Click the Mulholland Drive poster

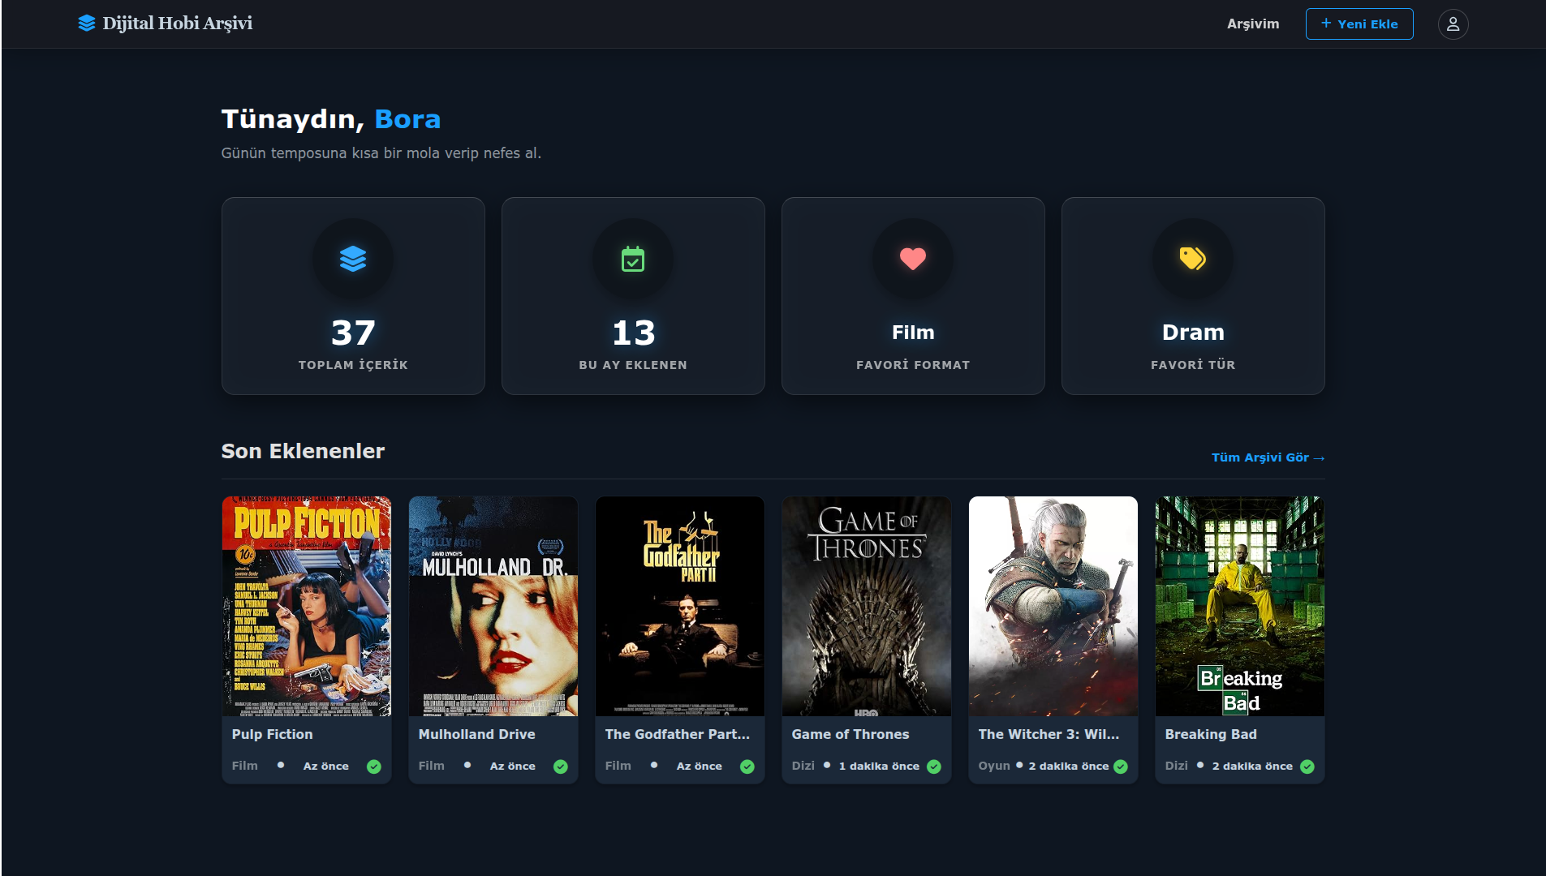(x=493, y=606)
